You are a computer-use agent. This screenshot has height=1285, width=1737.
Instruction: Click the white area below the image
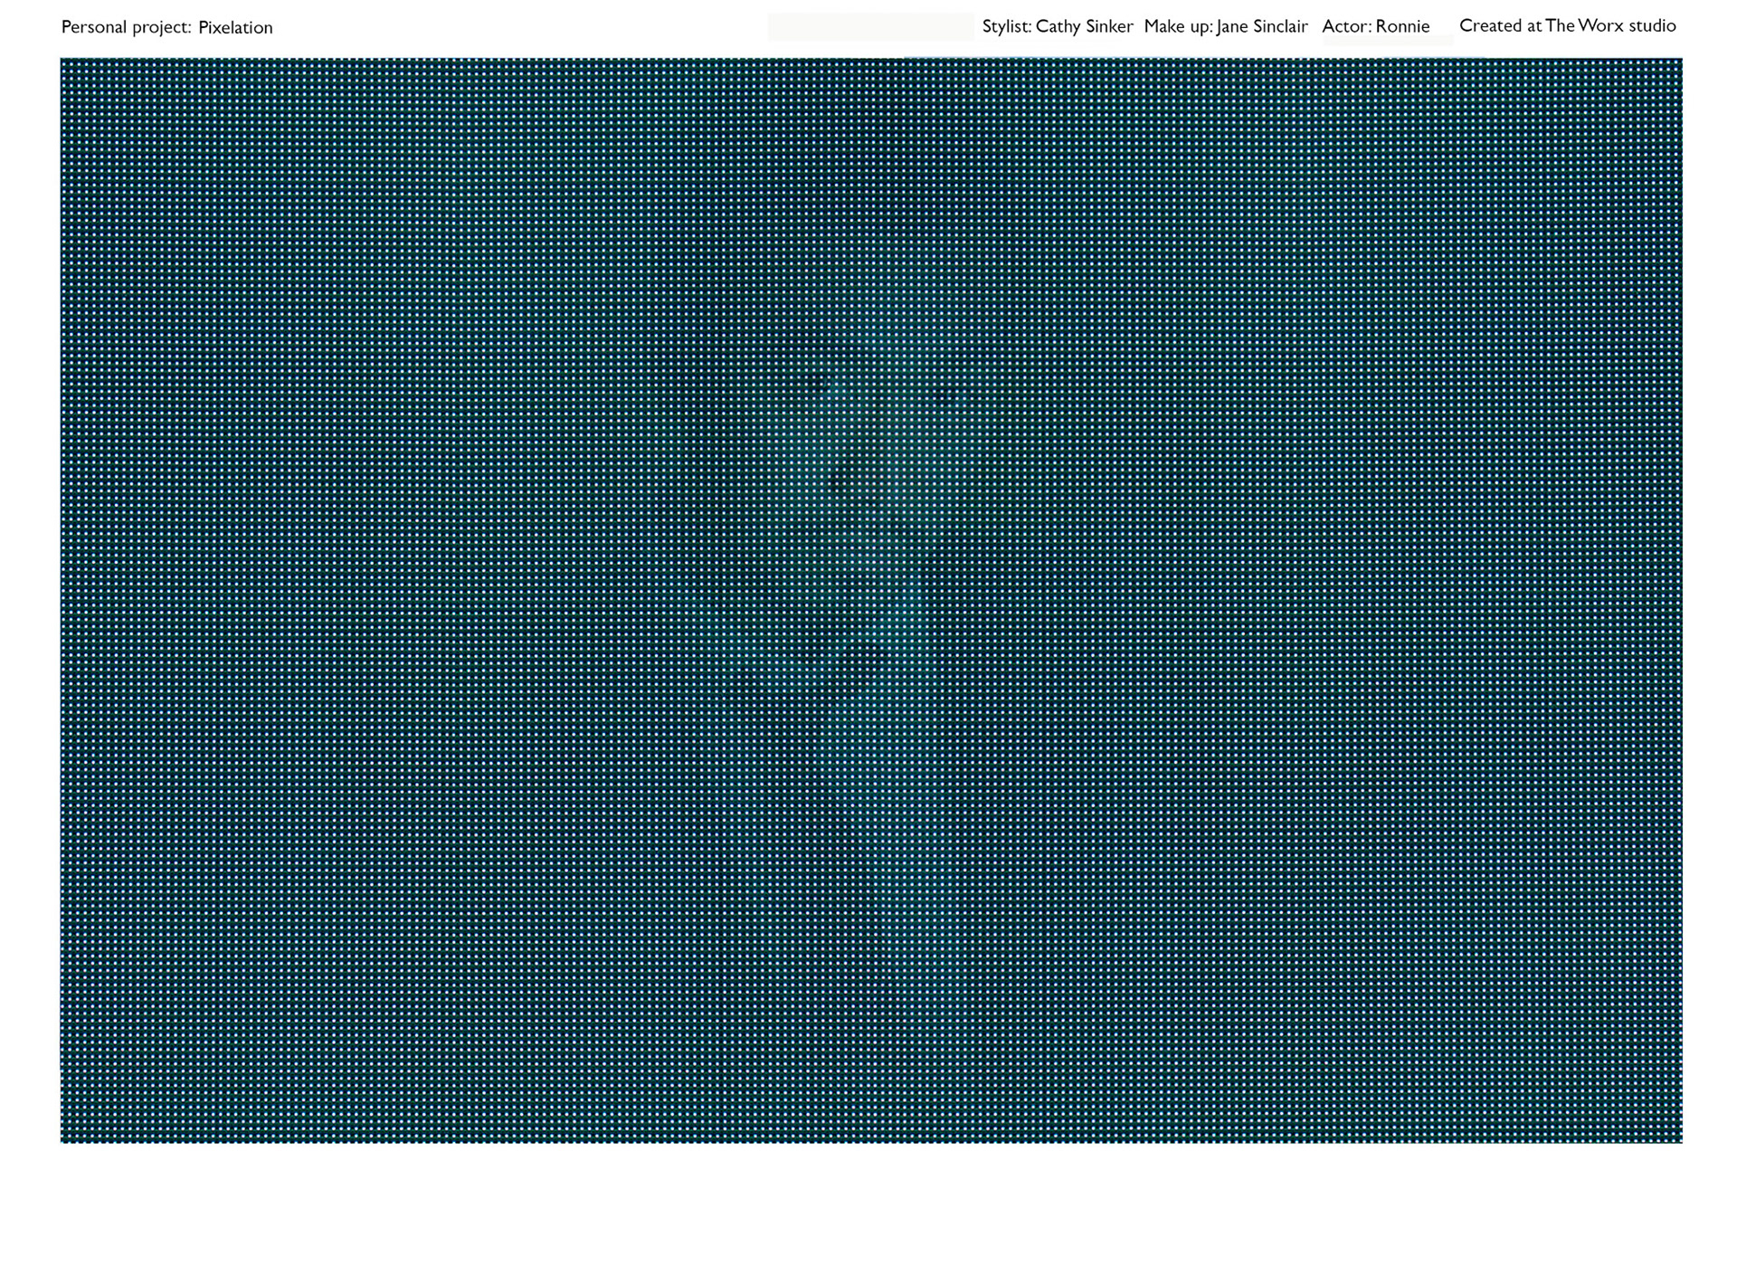(x=868, y=1213)
